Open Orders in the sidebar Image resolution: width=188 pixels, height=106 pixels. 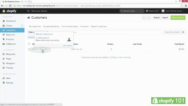point(9,26)
